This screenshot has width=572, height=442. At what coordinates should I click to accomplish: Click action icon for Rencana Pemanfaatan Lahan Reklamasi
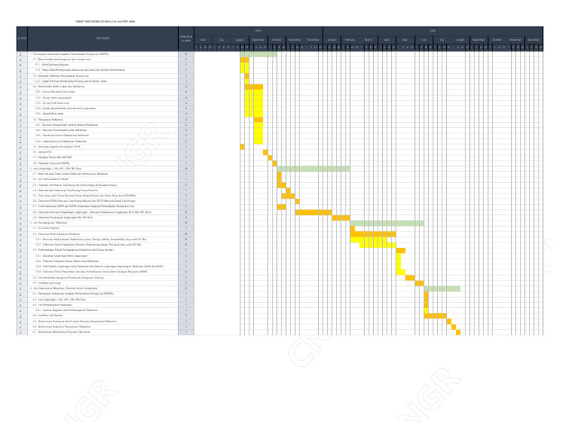tap(20, 130)
